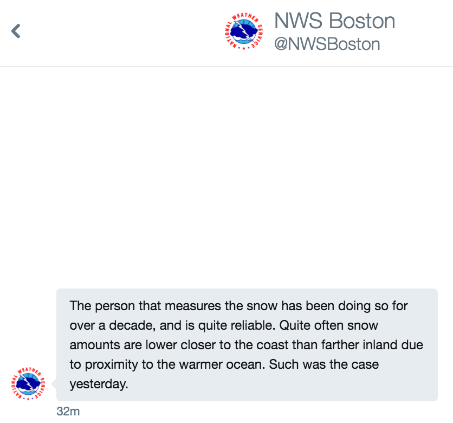Open the NWS Boston profile name

(x=334, y=21)
